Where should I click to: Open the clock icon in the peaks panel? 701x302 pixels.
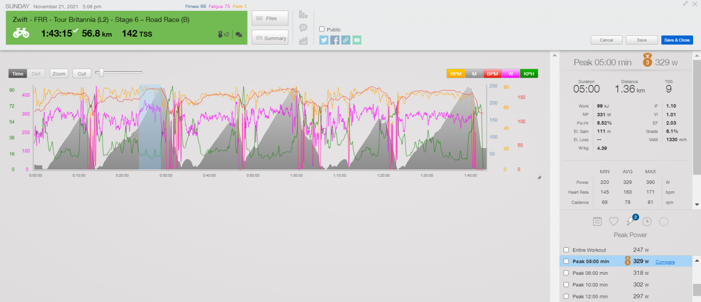[x=647, y=221]
